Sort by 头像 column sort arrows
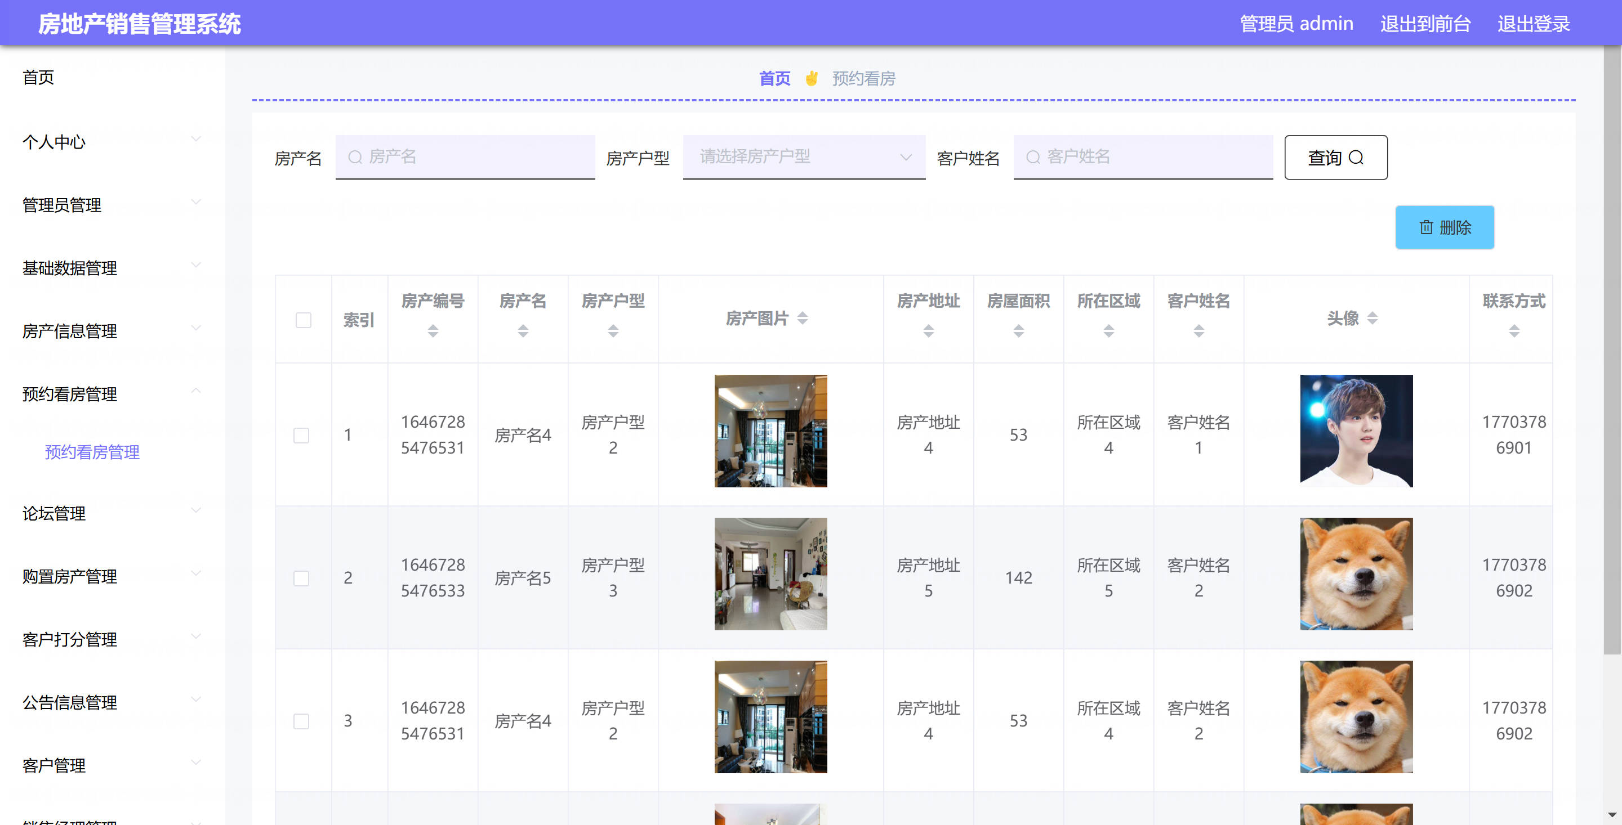The width and height of the screenshot is (1622, 825). pyautogui.click(x=1372, y=319)
